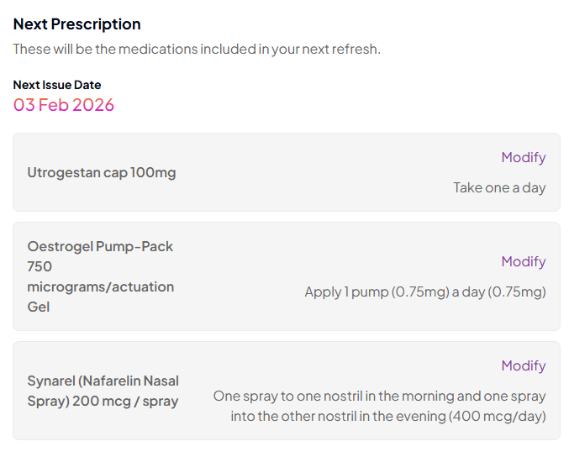Screen dimensions: 569x457
Task: Click Modify for Utrogestan cap 100mg
Action: pos(523,157)
